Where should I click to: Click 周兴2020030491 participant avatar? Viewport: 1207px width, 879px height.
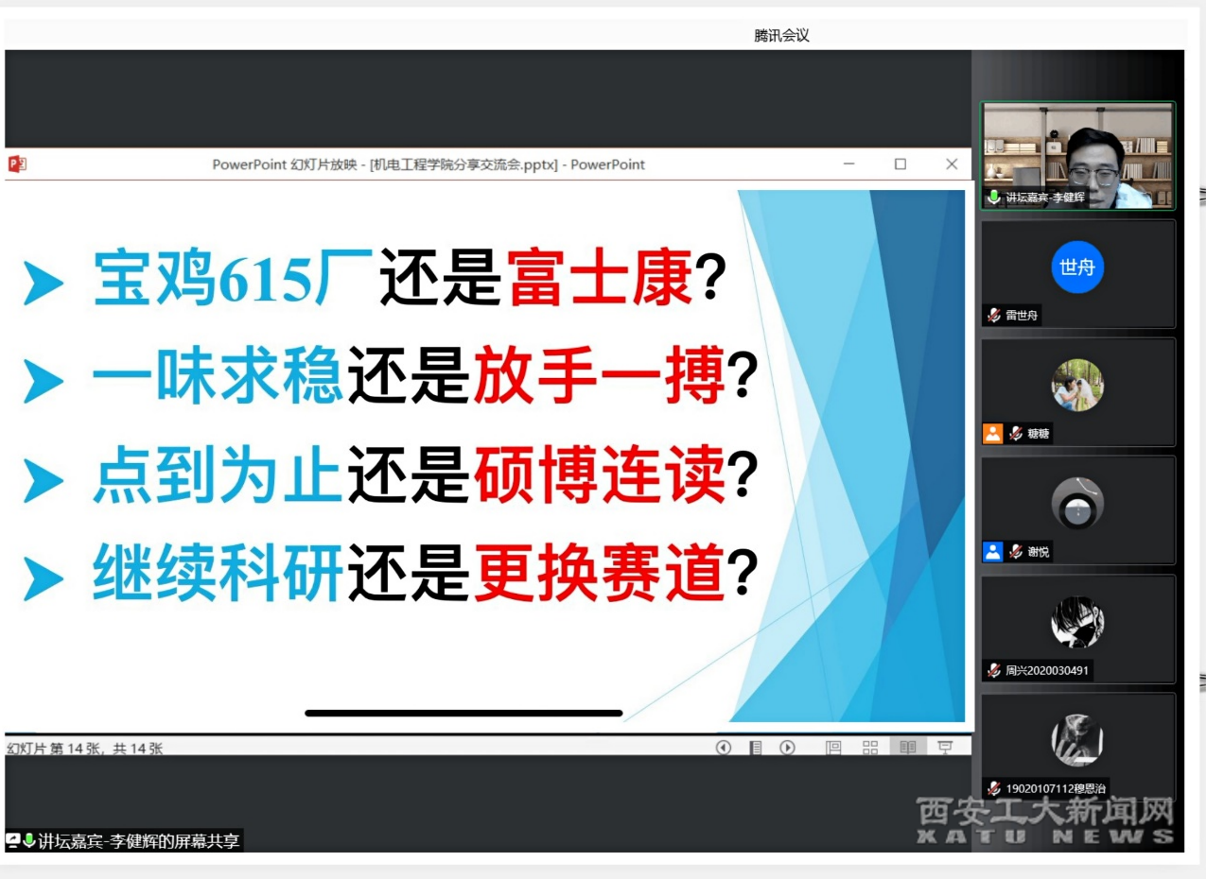(1077, 622)
